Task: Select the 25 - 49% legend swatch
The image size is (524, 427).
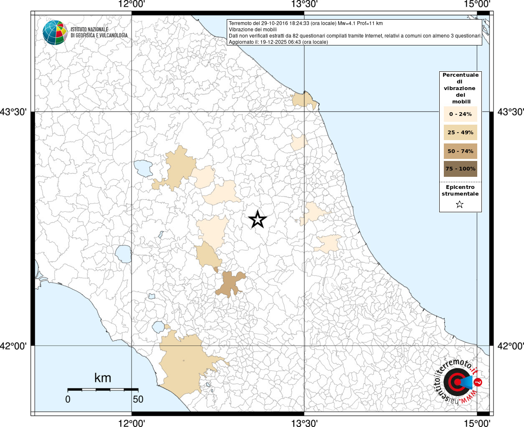Action: click(460, 132)
